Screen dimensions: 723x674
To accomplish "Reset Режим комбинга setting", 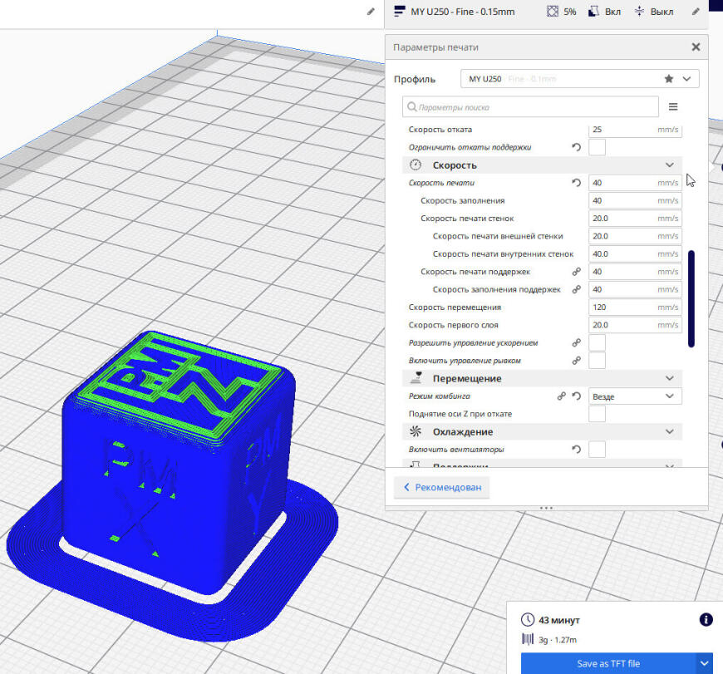I will coord(577,396).
